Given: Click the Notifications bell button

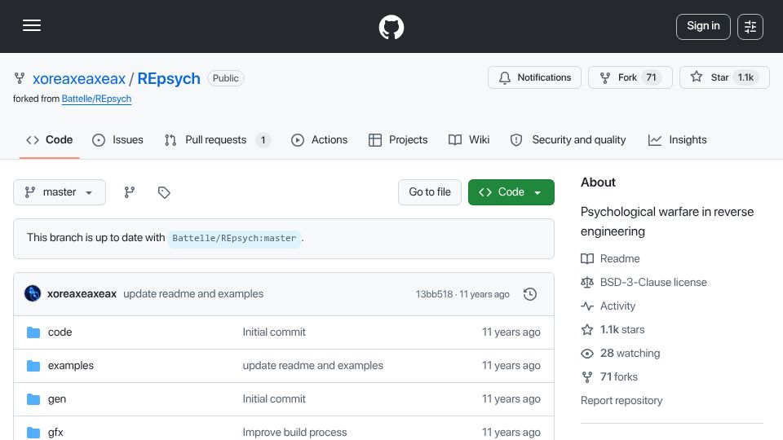Looking at the screenshot, I should (534, 77).
